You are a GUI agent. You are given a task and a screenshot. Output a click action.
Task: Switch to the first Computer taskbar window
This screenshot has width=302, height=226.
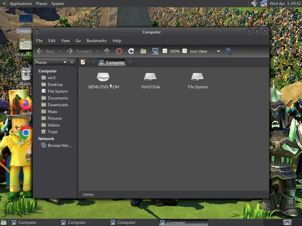(34, 222)
